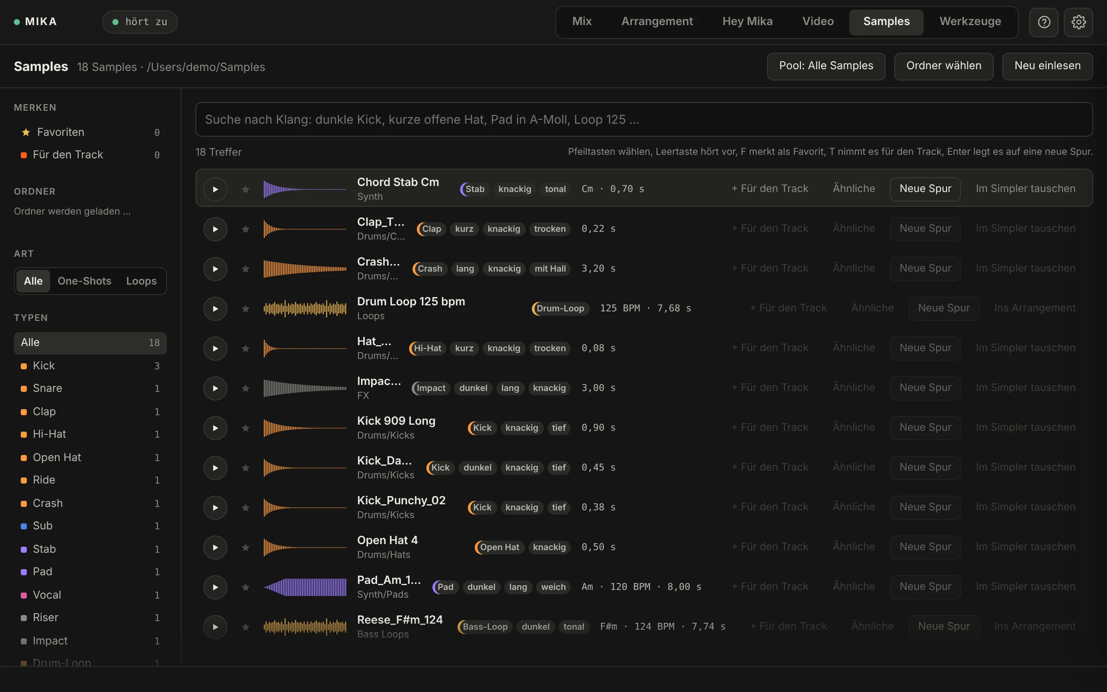
Task: Play preview of Kick_Punchy_02
Action: [x=215, y=508]
